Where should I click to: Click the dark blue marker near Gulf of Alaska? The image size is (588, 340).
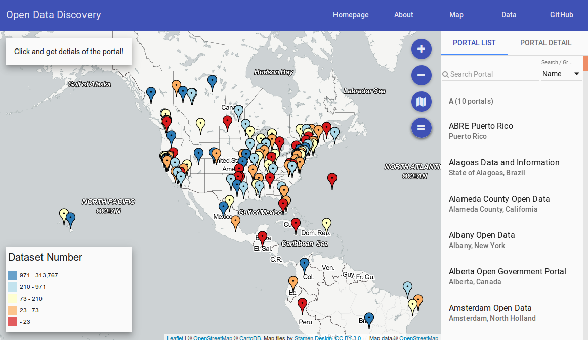[x=151, y=93]
